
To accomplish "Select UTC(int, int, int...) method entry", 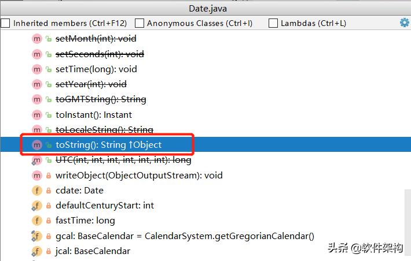I will pos(123,160).
